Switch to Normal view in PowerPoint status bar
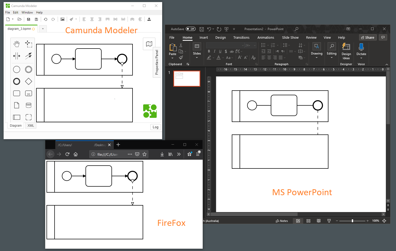The height and width of the screenshot is (251, 396). click(x=298, y=221)
